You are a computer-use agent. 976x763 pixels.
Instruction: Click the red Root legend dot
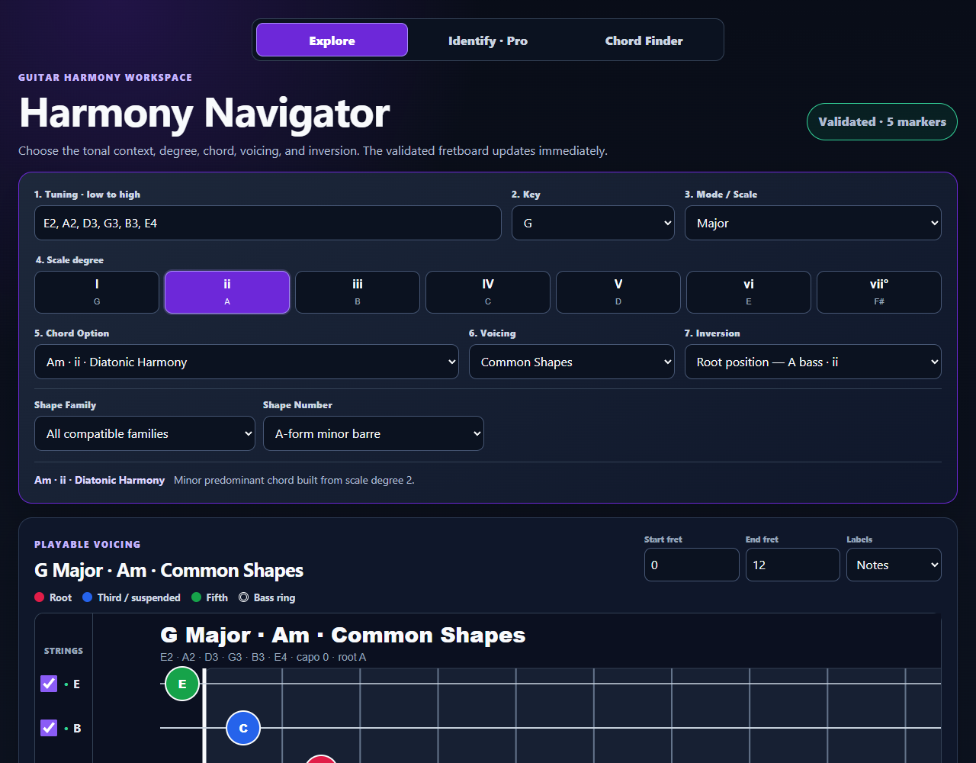click(40, 597)
